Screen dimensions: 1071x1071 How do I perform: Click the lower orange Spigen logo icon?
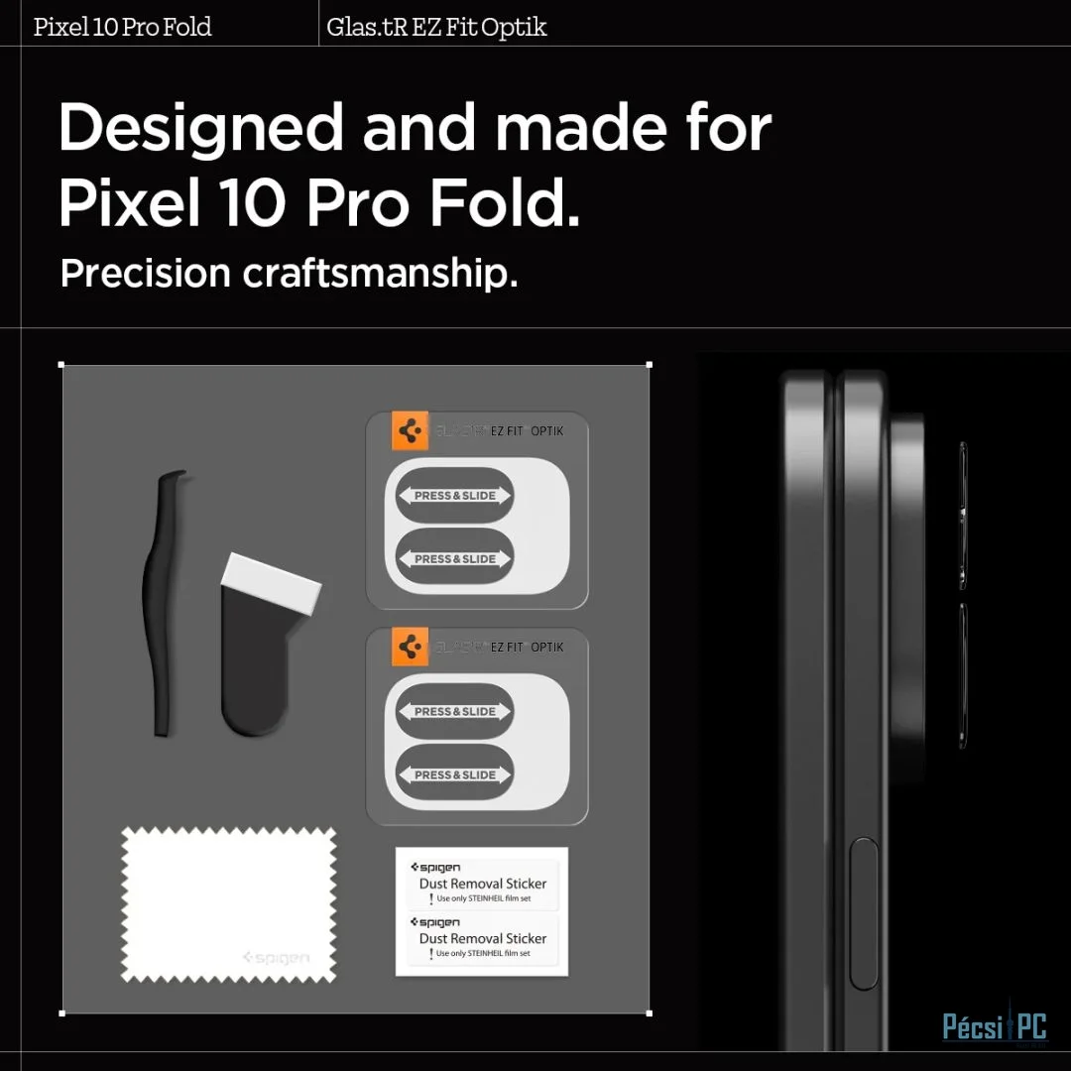[410, 647]
